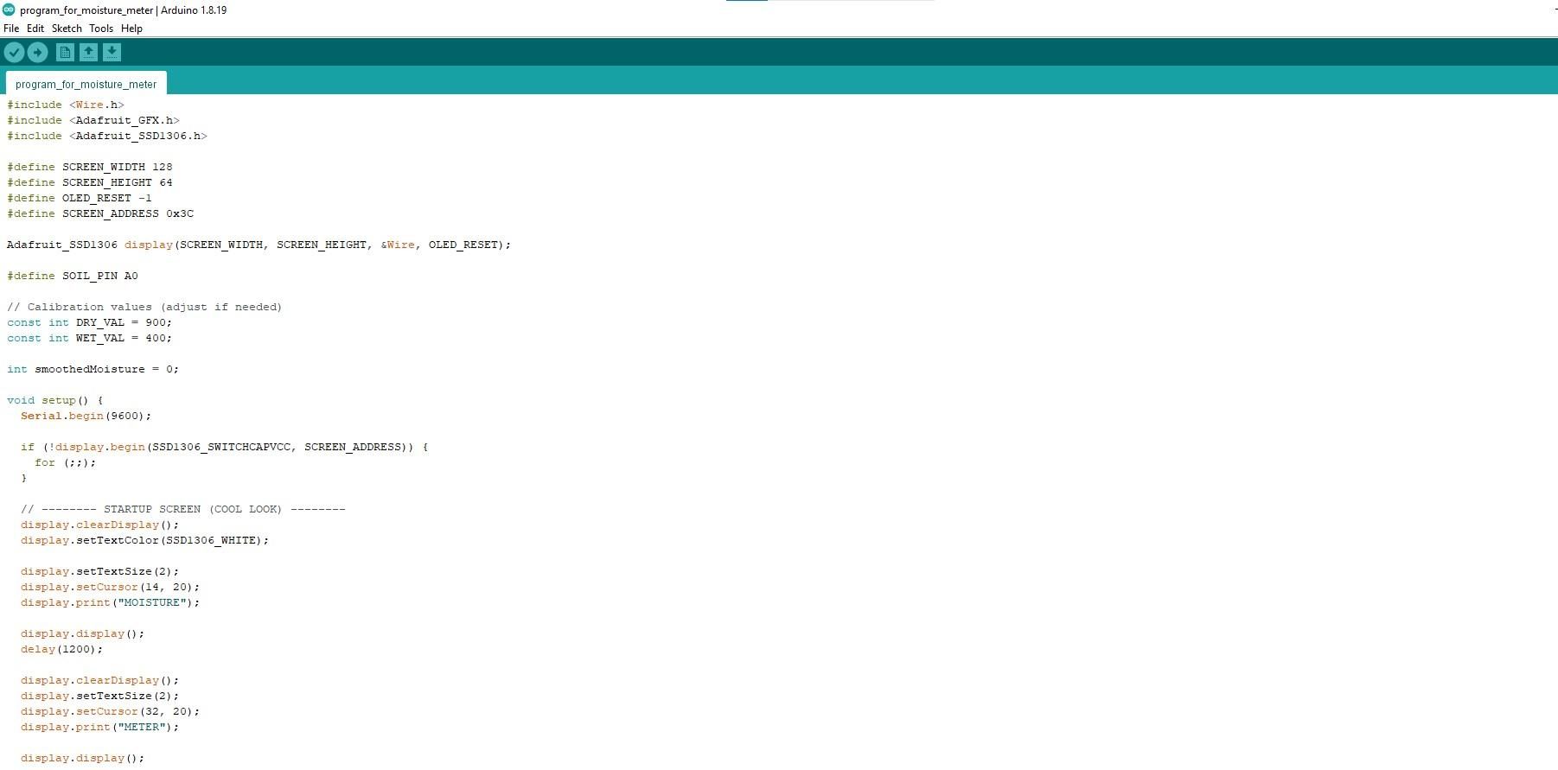This screenshot has height=770, width=1558.
Task: Click the display.print("MOISTURE") line
Action: (x=110, y=602)
